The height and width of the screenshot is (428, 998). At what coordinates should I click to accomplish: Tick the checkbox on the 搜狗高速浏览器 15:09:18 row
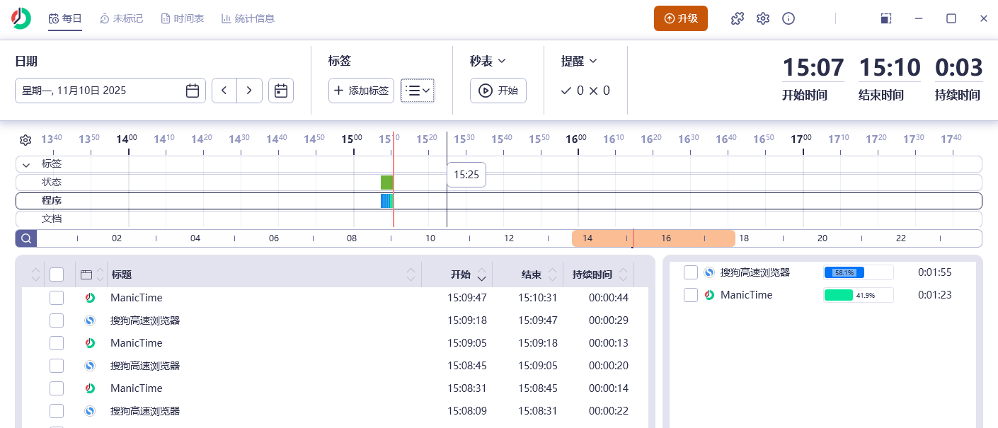(57, 320)
